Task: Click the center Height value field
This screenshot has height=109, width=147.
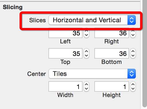Action: pyautogui.click(x=112, y=86)
